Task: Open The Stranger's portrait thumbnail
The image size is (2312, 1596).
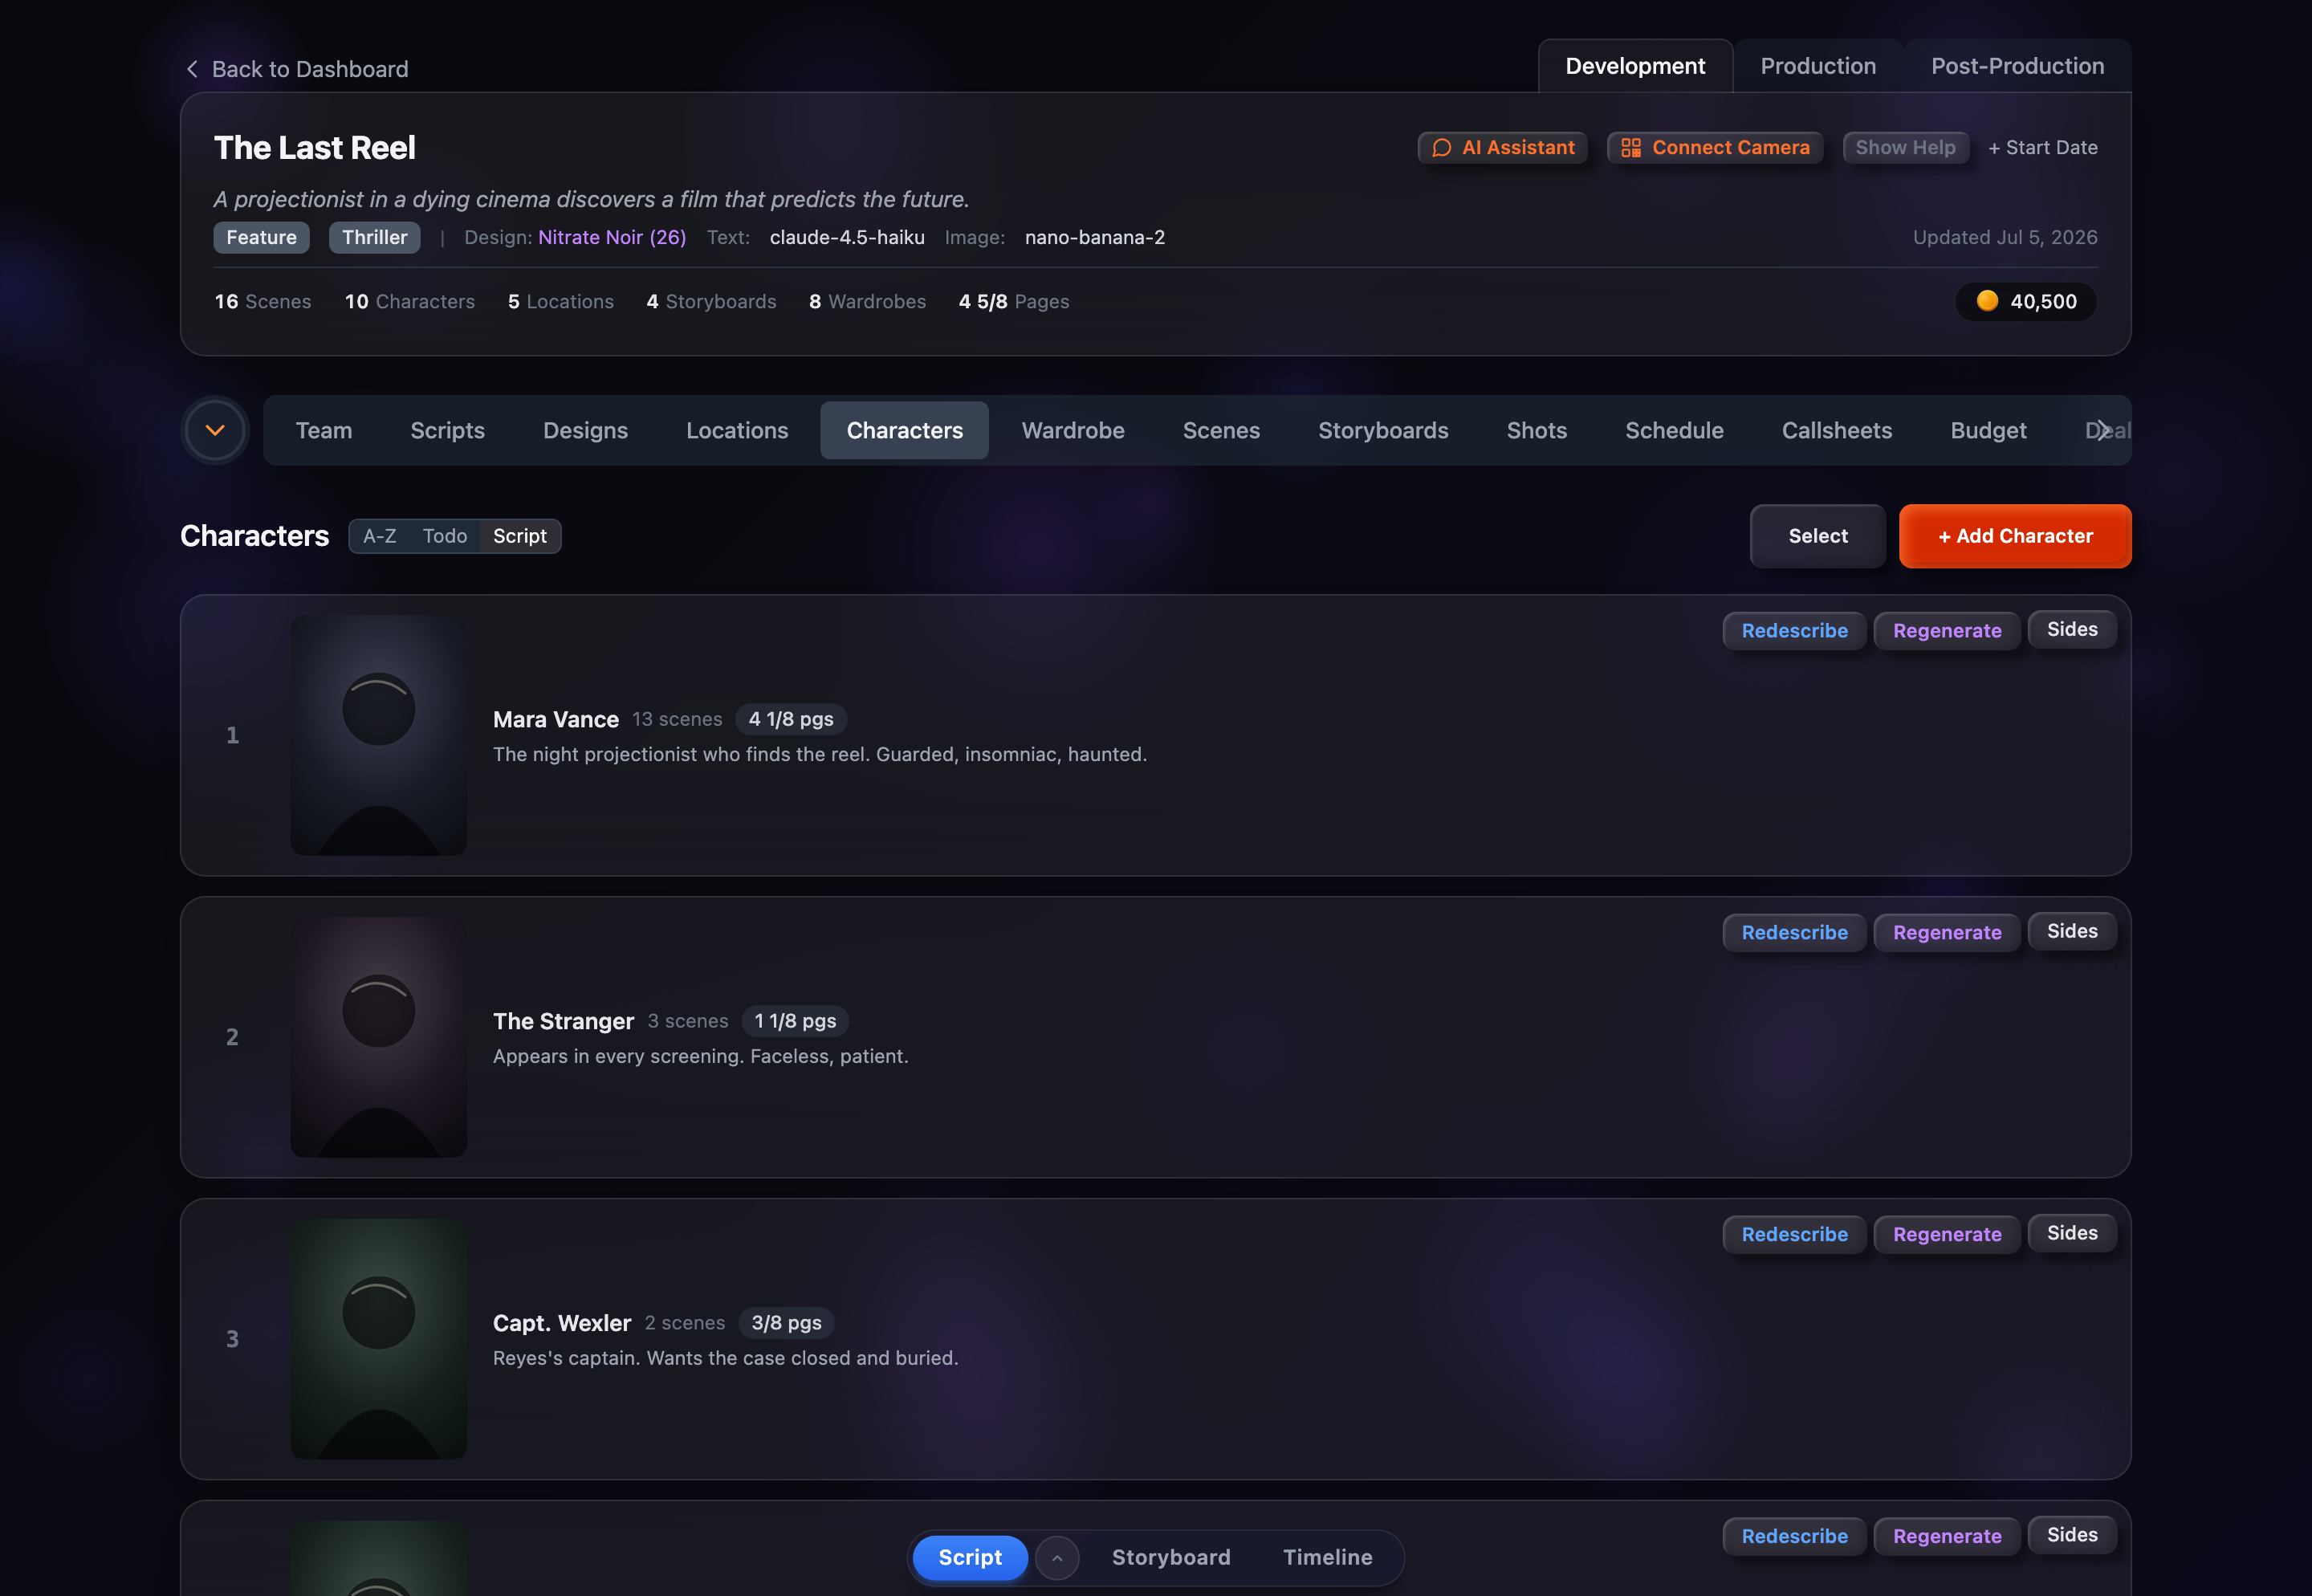Action: coord(379,1037)
